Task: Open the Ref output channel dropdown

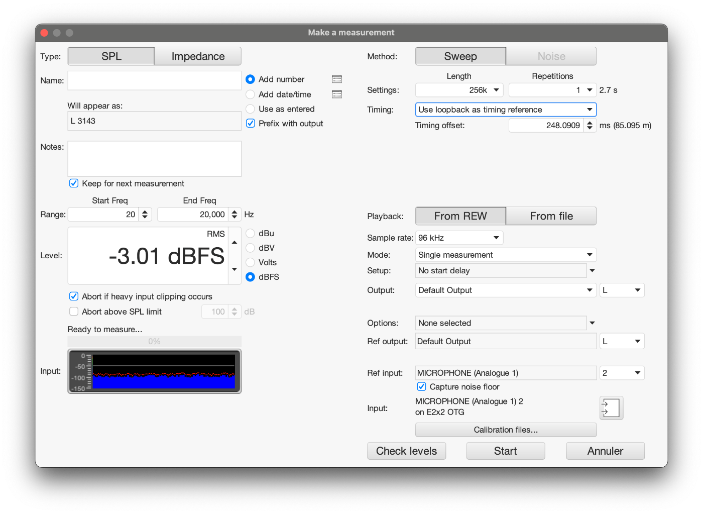Action: click(x=622, y=341)
